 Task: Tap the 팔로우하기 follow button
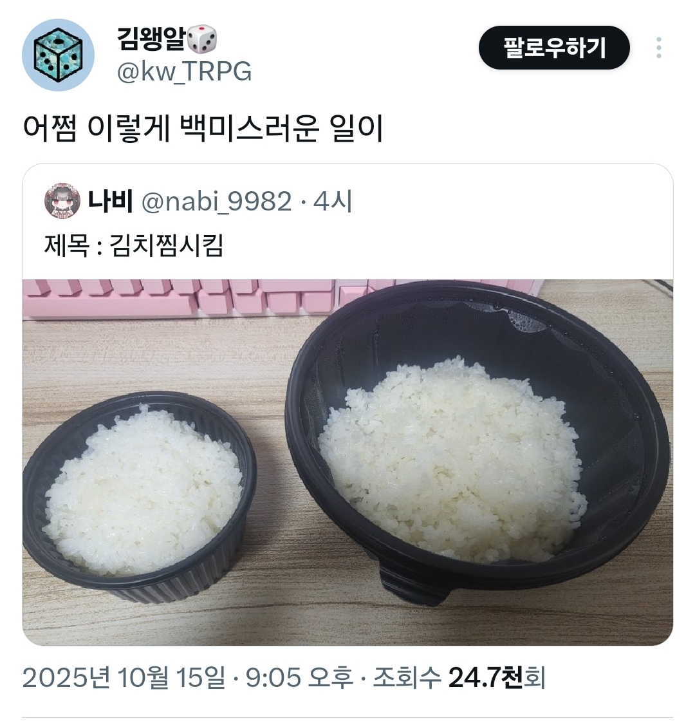[554, 48]
